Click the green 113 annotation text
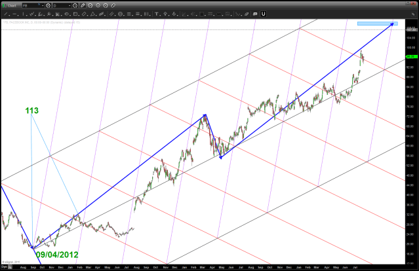The width and height of the screenshot is (419, 271). (x=31, y=111)
